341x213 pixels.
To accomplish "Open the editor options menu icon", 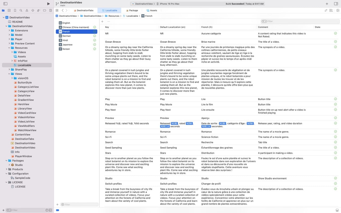I will (x=331, y=10).
